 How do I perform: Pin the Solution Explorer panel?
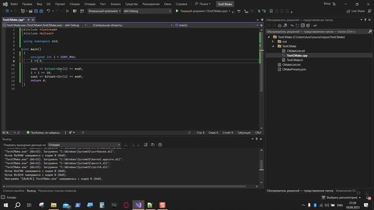(x=365, y=20)
